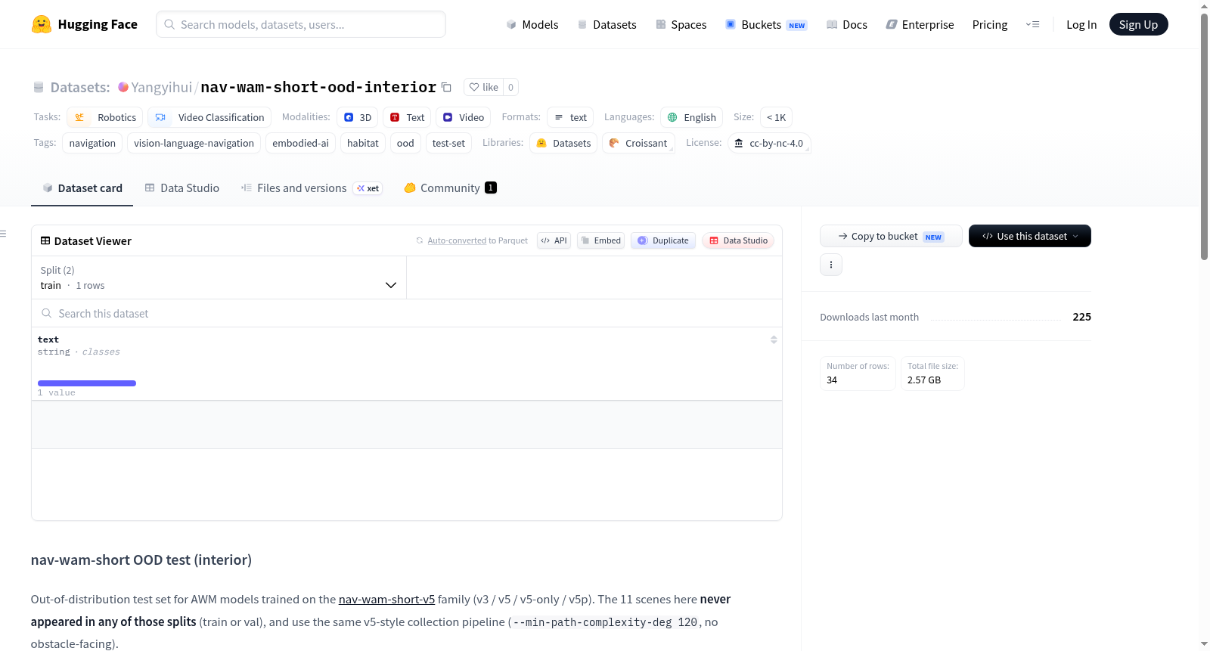Click the text column value distribution bar
Image resolution: width=1210 pixels, height=651 pixels.
[87, 383]
